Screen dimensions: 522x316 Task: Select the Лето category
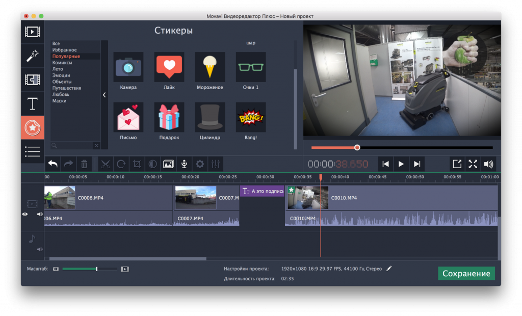pos(57,69)
